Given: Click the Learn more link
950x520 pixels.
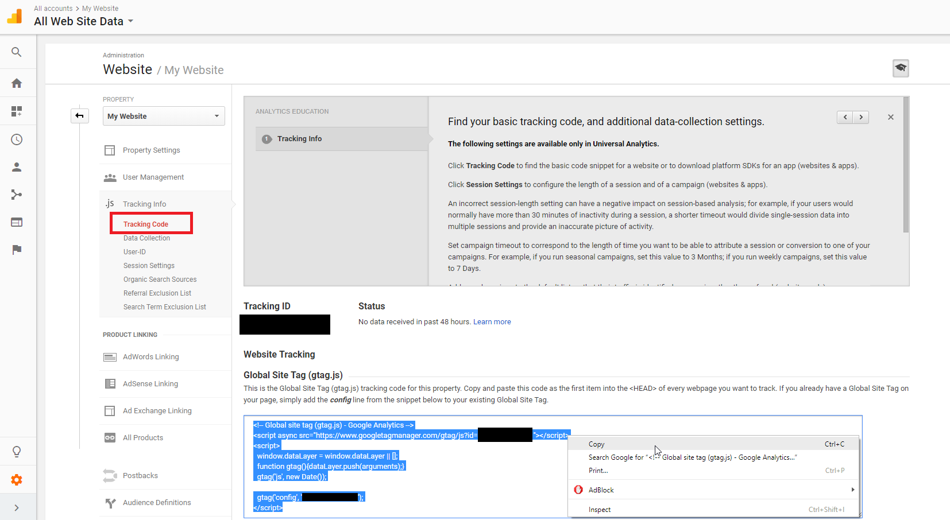Looking at the screenshot, I should coord(492,322).
